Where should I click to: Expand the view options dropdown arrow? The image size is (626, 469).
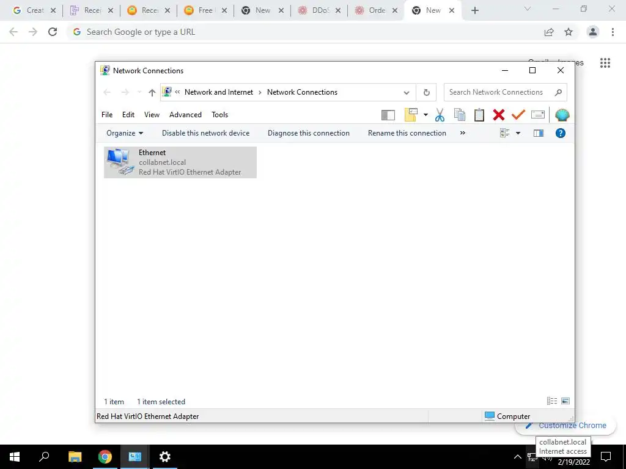518,133
